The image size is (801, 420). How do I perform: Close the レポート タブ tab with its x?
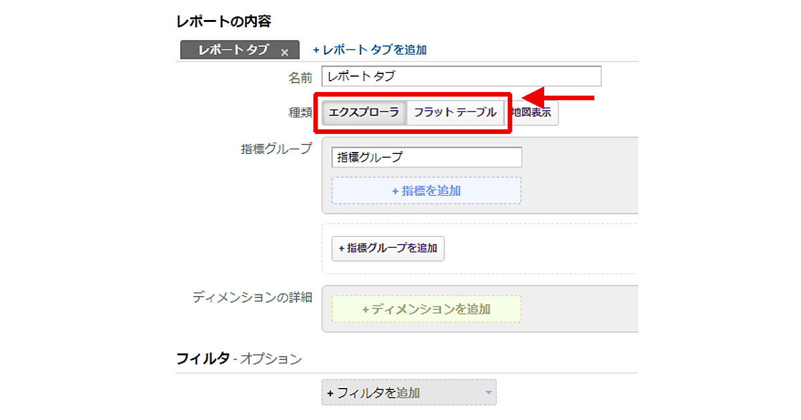tap(284, 52)
